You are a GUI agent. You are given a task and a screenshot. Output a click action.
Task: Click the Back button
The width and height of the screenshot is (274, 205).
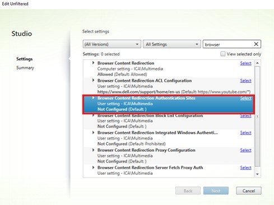(x=188, y=191)
